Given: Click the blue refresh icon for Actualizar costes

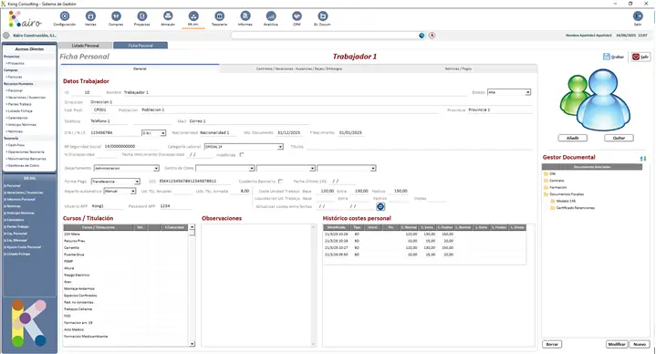Looking at the screenshot, I should pos(380,206).
